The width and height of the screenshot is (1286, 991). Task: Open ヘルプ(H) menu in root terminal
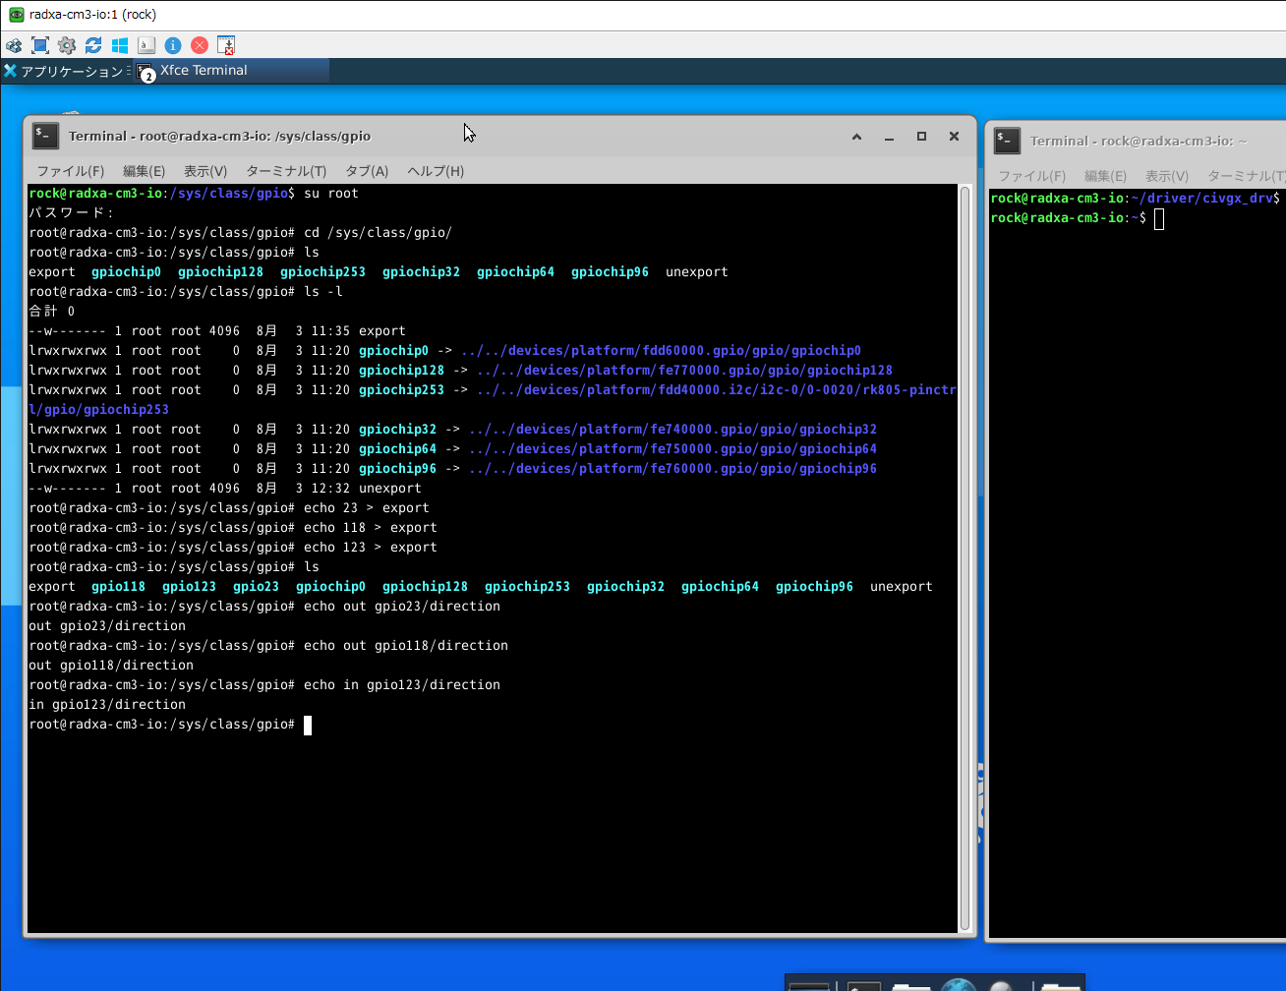436,171
